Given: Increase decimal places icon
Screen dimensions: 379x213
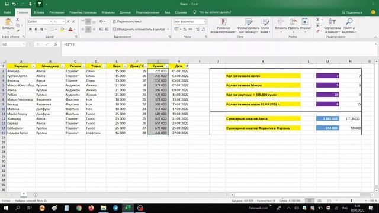Looking at the screenshot, I should tap(198, 29).
